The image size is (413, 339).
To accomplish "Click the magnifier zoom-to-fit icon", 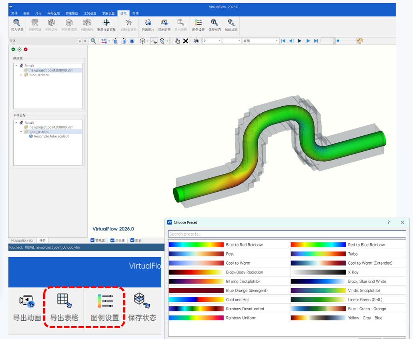I will click(93, 41).
